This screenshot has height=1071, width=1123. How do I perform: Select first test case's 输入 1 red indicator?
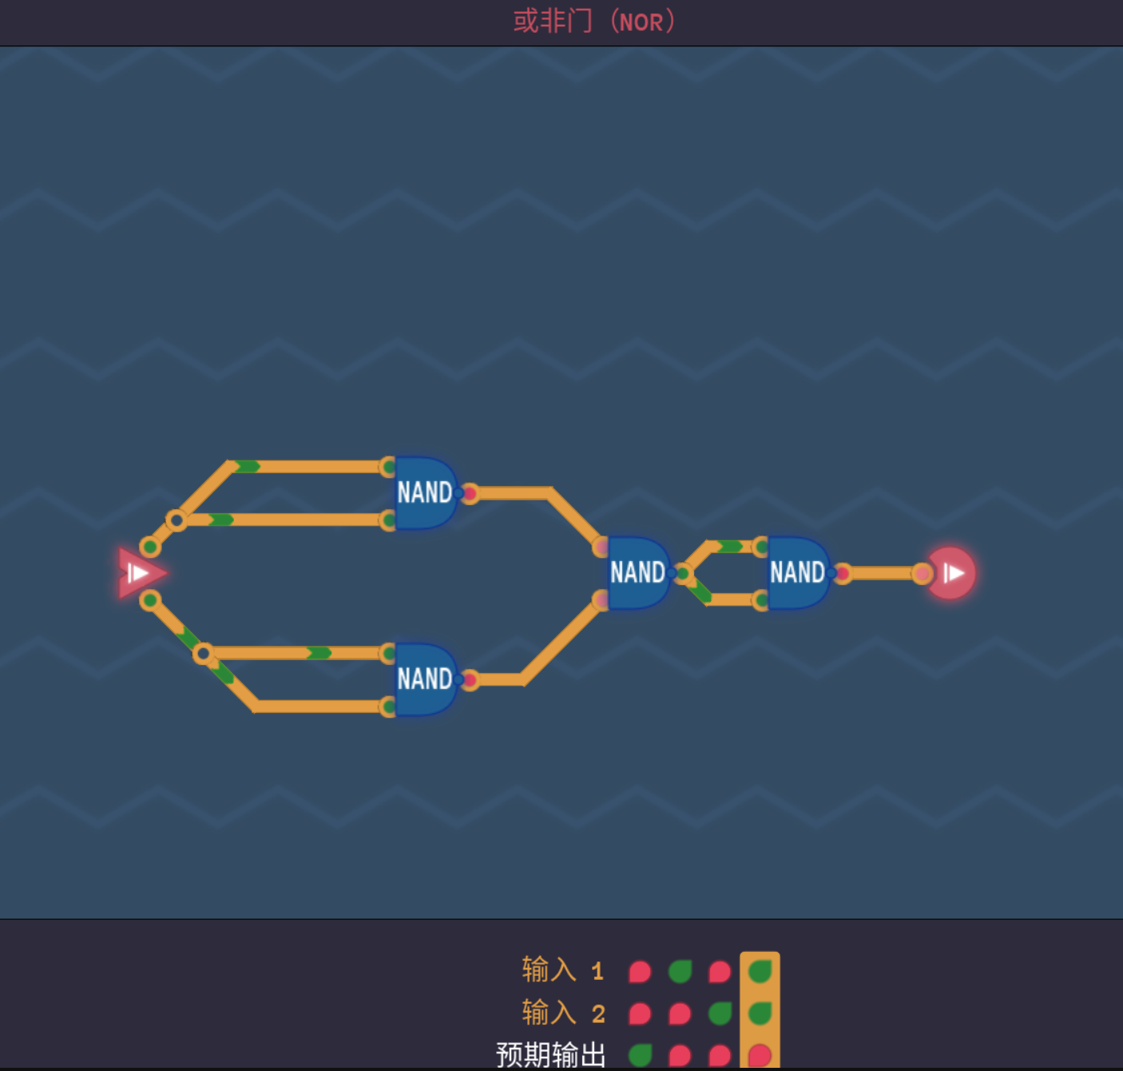point(640,971)
